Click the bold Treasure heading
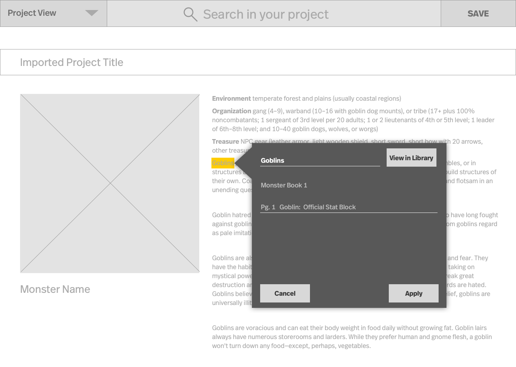516x367 pixels. pos(225,142)
